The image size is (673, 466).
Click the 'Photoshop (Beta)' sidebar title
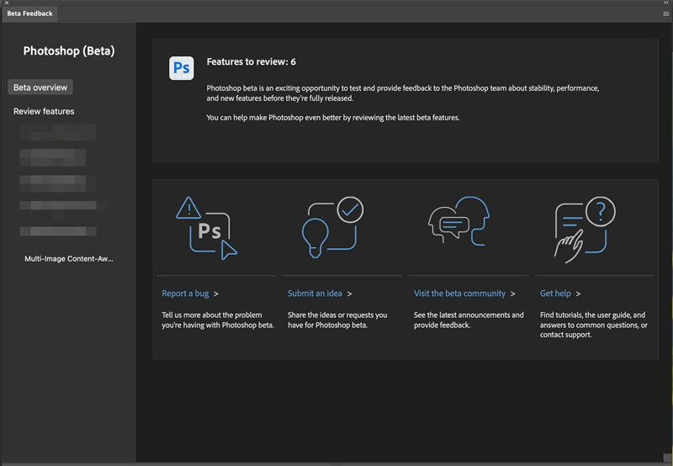(x=69, y=50)
